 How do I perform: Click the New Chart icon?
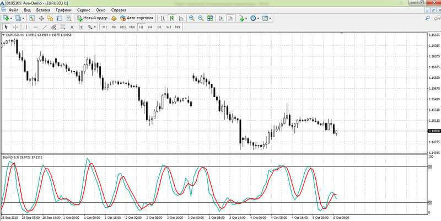(x=6, y=18)
